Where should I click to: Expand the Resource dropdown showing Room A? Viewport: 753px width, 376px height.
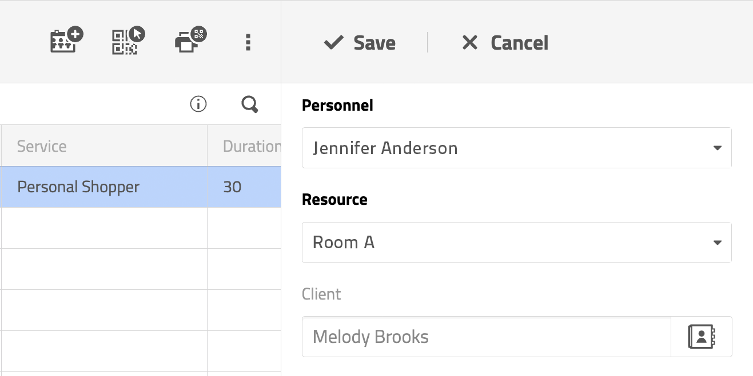[516, 242]
